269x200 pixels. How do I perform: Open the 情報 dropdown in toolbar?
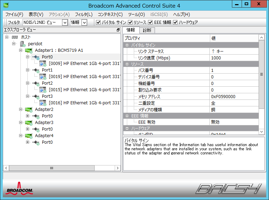pyautogui.click(x=84, y=22)
